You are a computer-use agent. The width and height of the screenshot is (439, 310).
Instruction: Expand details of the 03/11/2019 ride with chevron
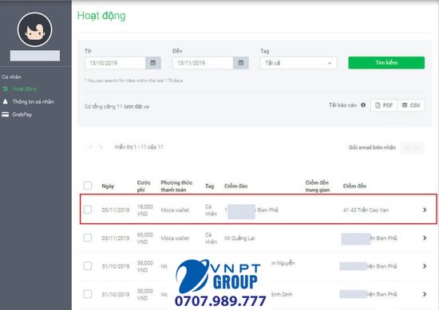(x=425, y=238)
